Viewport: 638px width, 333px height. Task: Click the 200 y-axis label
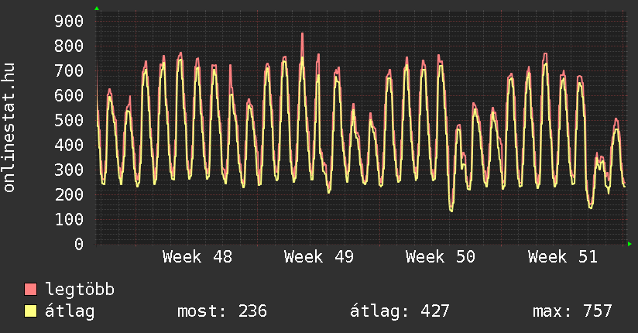(68, 194)
